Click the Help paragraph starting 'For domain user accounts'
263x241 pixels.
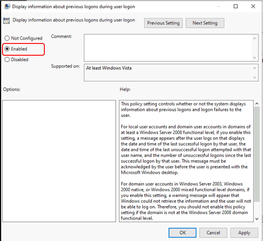tap(186, 201)
